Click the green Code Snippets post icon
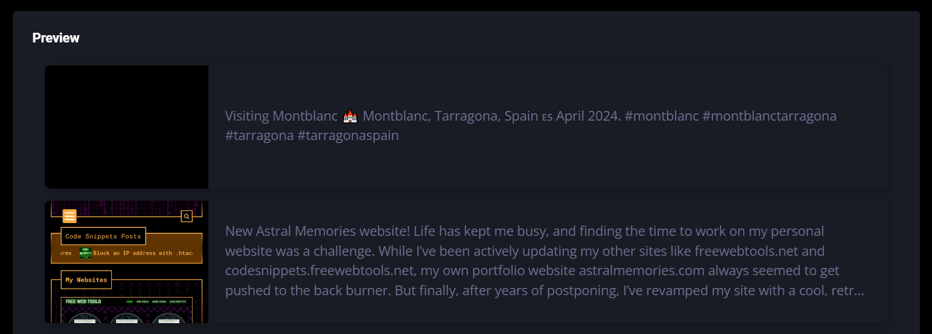Image resolution: width=932 pixels, height=334 pixels. point(85,253)
